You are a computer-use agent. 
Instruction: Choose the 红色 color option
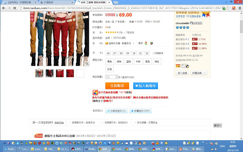point(110,69)
